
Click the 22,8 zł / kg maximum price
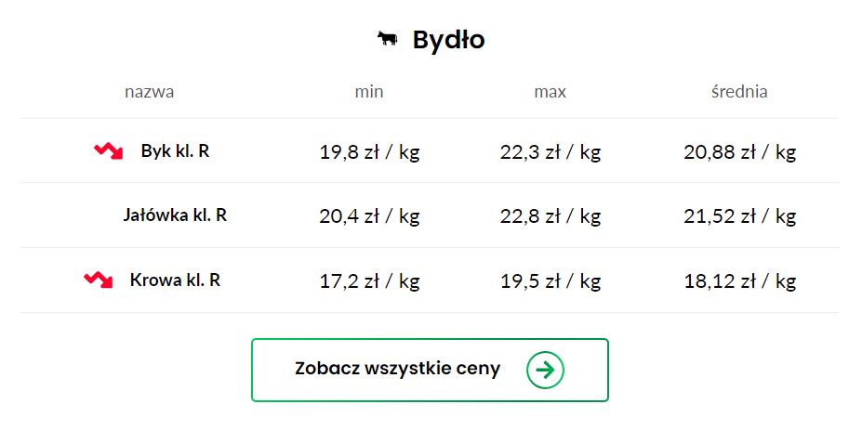[x=551, y=216]
